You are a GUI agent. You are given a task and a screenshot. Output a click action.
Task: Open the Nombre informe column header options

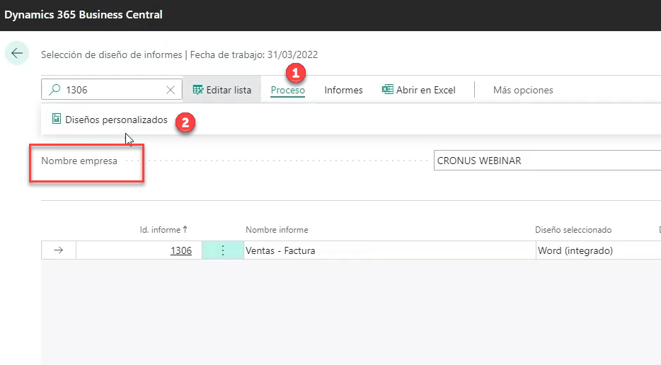point(277,230)
